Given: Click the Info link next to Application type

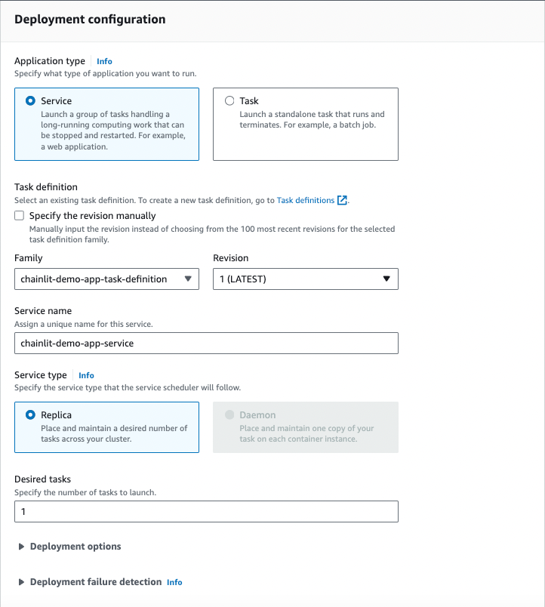Looking at the screenshot, I should (x=104, y=61).
